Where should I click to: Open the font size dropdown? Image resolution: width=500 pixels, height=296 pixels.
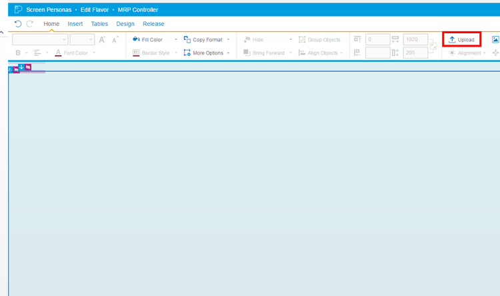[82, 40]
